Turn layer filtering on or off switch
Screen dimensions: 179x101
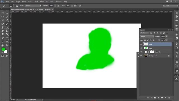click(x=167, y=33)
